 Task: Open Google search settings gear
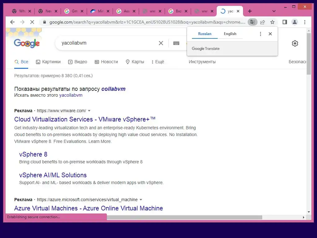tap(295, 43)
